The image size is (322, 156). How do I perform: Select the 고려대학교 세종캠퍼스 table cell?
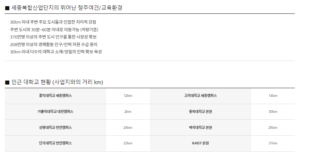pos(201,96)
